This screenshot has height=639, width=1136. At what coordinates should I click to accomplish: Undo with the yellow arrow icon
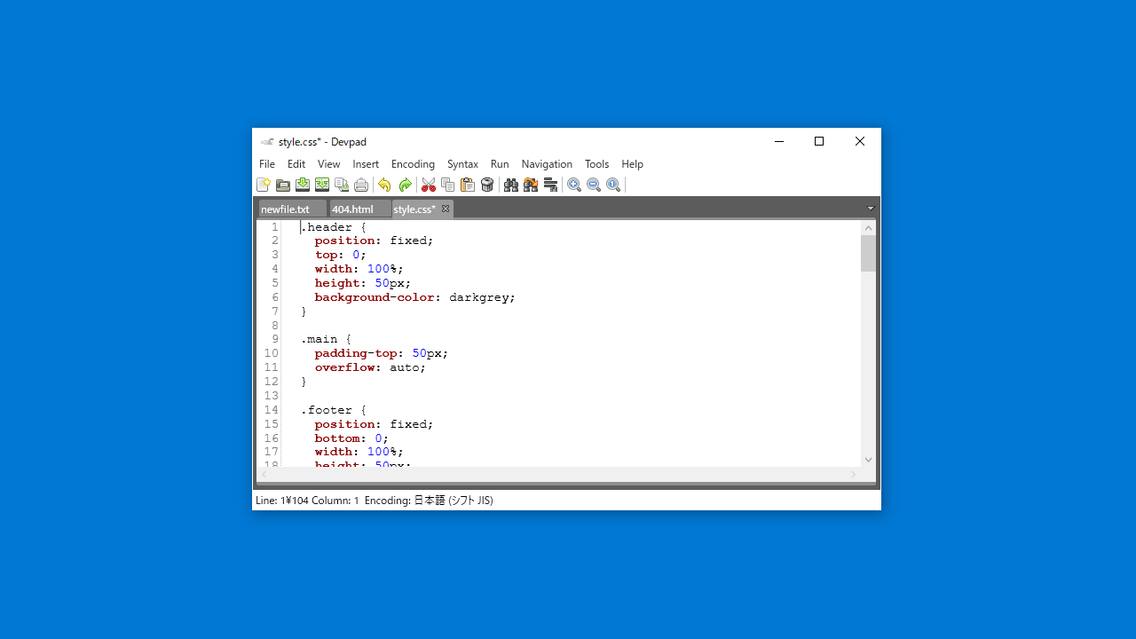click(x=384, y=185)
